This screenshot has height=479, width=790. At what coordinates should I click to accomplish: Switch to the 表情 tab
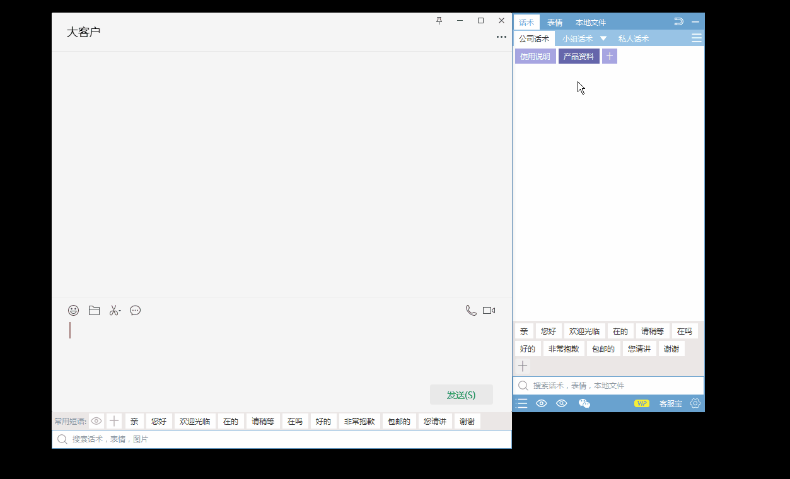pyautogui.click(x=554, y=21)
